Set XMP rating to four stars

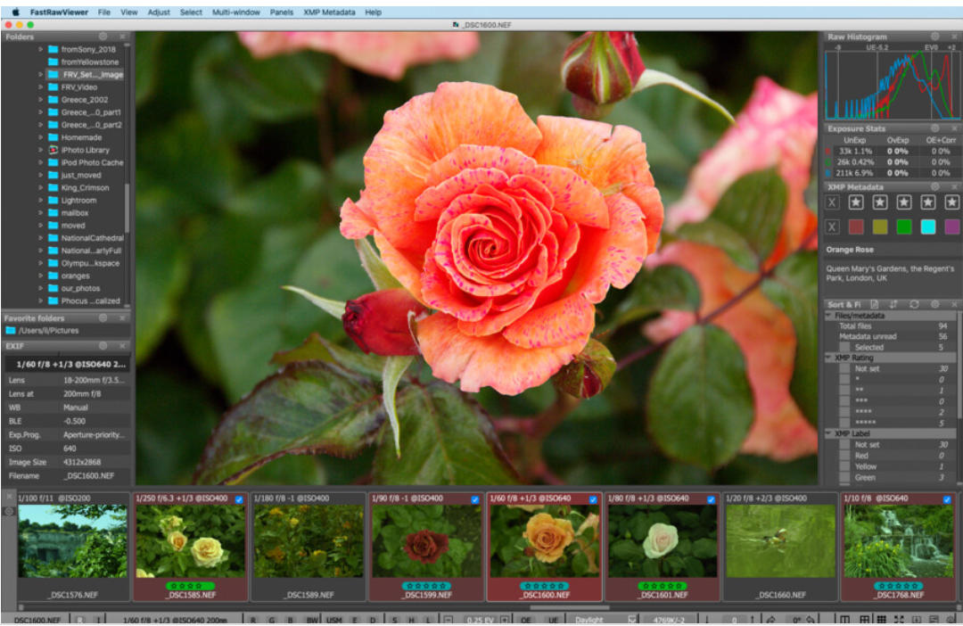[927, 202]
